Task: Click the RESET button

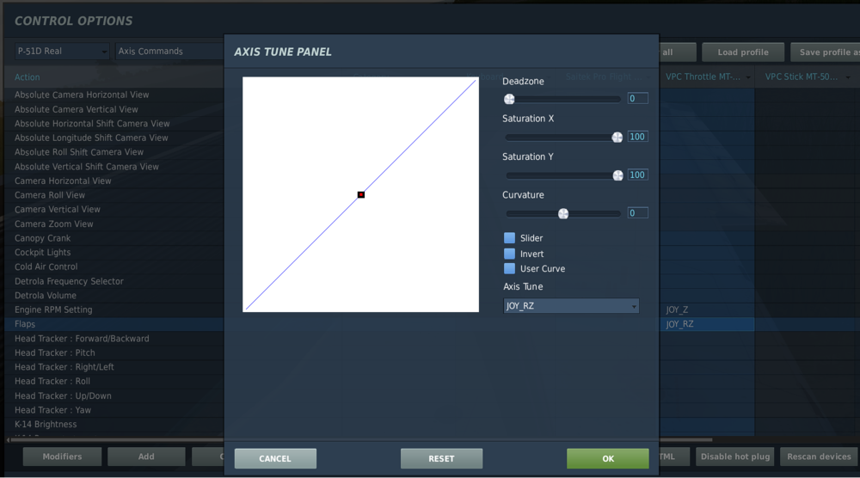Action: (x=441, y=459)
